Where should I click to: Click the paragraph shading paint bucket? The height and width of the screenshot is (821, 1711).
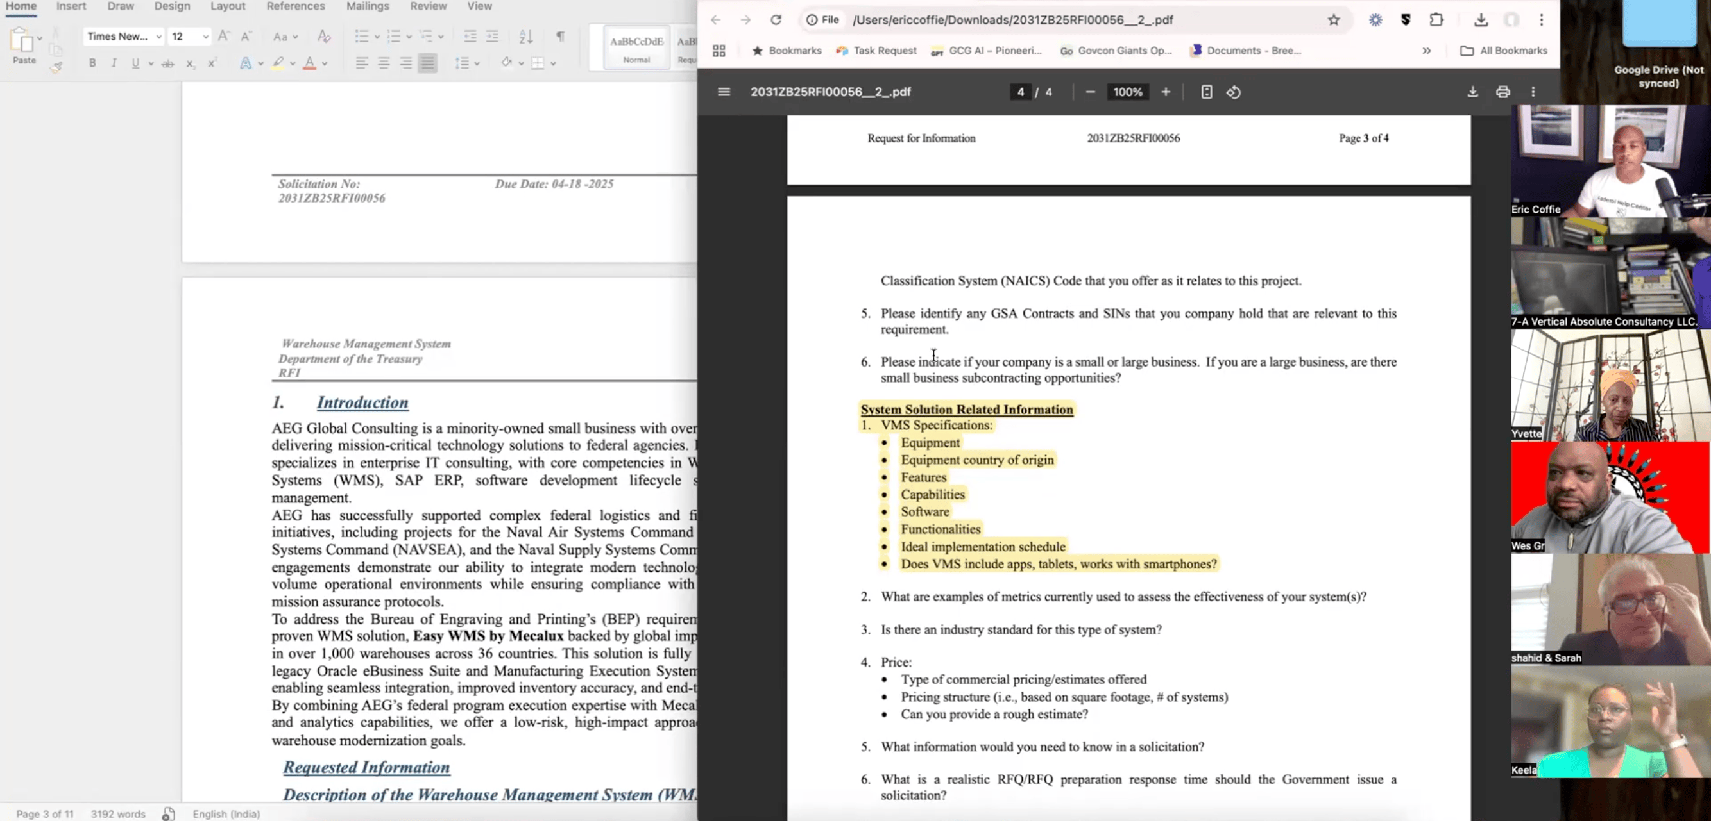click(x=507, y=63)
